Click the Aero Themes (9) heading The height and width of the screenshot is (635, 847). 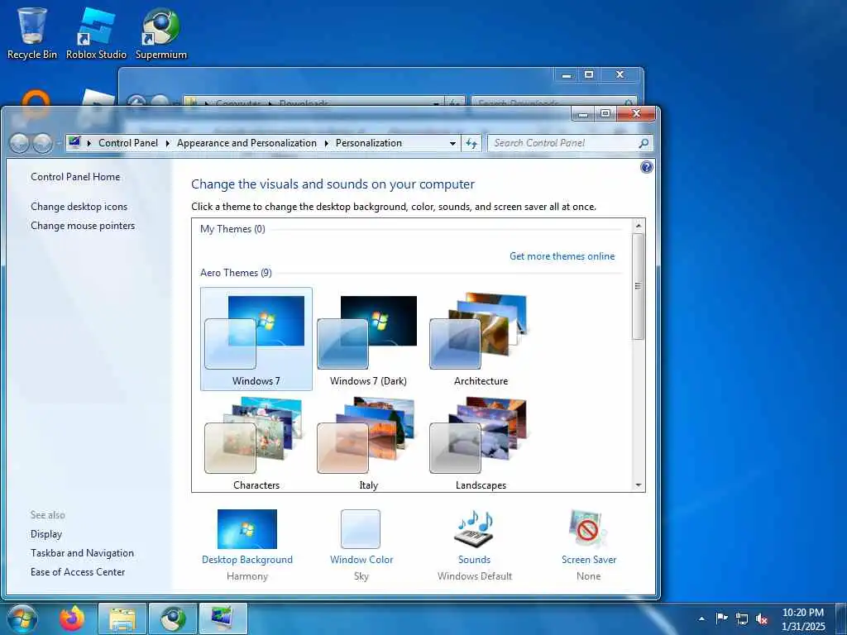click(x=236, y=273)
